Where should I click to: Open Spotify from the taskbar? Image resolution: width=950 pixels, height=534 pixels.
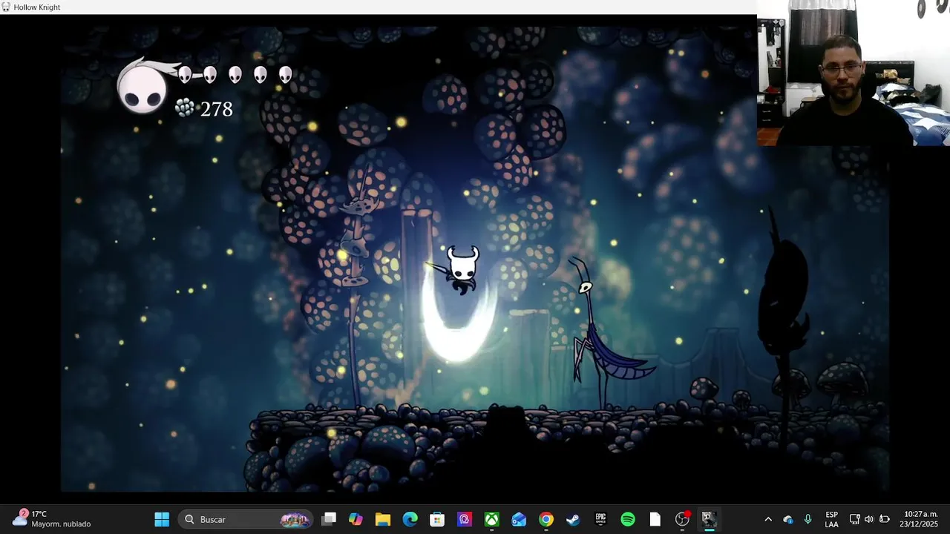tap(628, 519)
